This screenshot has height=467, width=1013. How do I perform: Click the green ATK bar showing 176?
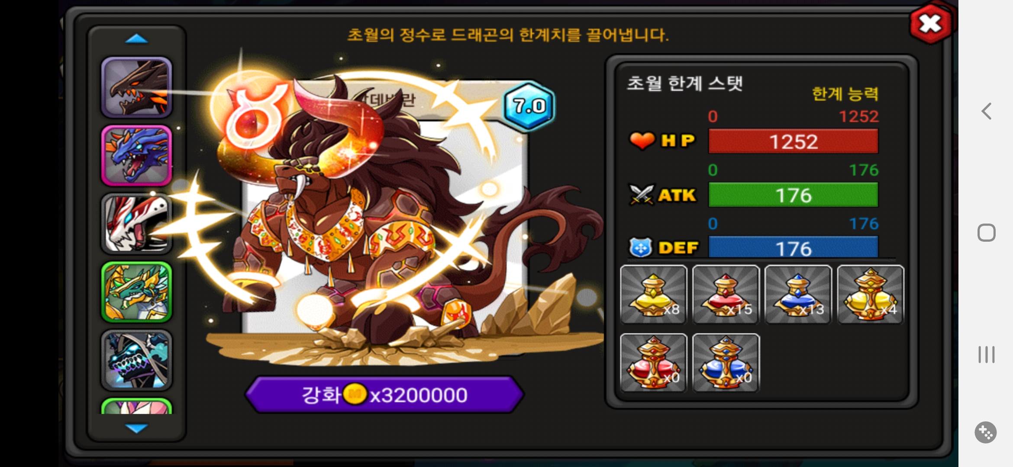pos(793,195)
